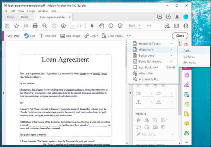Screen dimensions: 211x147
Task: Bookmark file with the star icon
Action: [17, 26]
